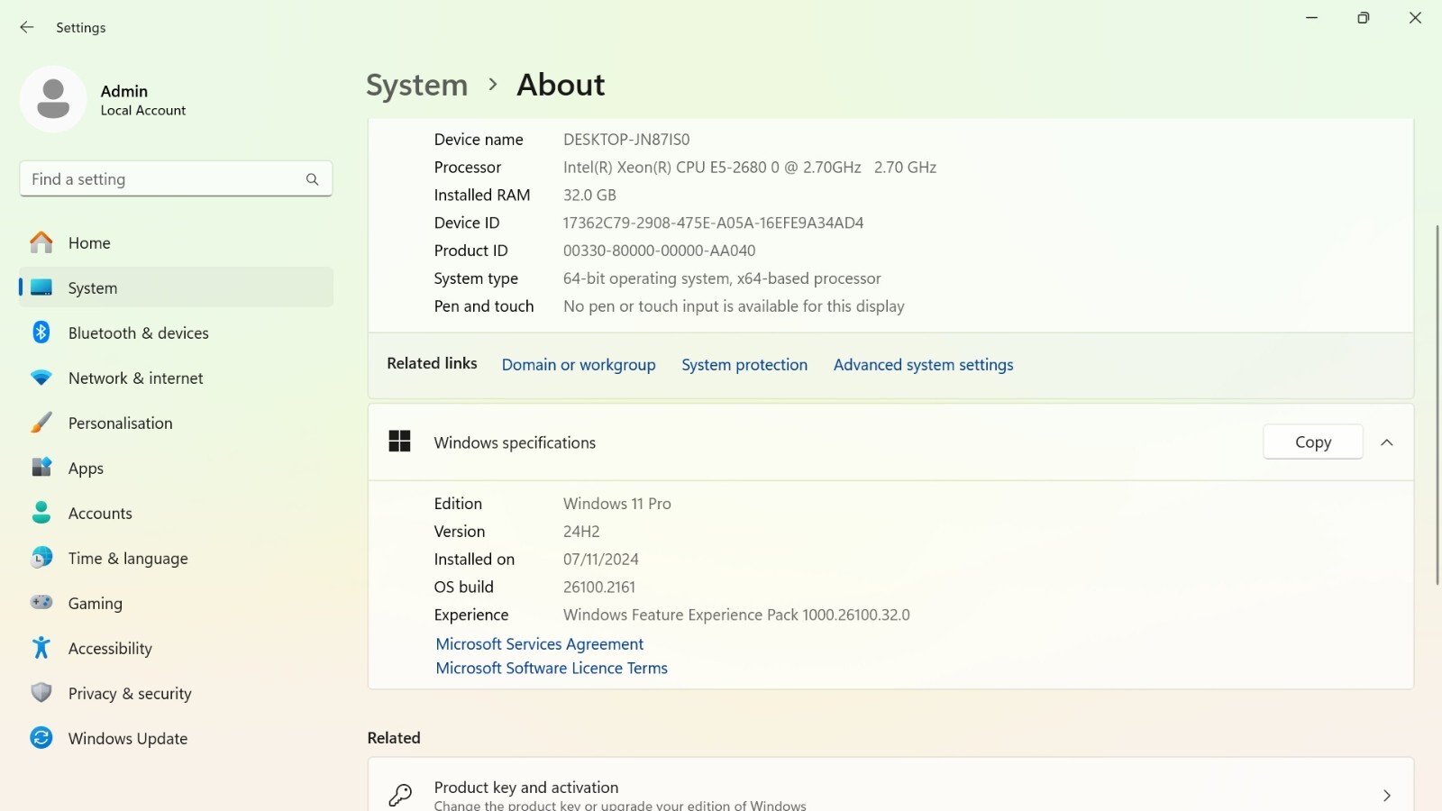Click the Edition value Windows 11 Pro
Image resolution: width=1442 pixels, height=811 pixels.
[x=617, y=504]
